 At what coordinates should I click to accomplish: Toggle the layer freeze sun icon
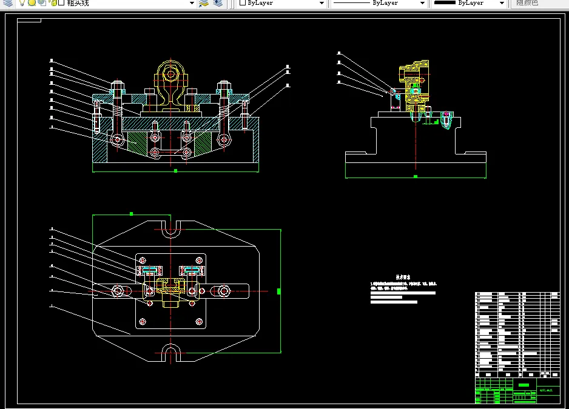tap(32, 3)
